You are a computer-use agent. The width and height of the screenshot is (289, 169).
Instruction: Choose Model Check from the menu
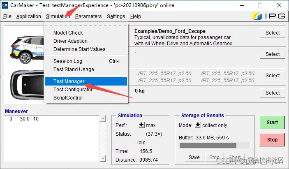tap(86, 32)
